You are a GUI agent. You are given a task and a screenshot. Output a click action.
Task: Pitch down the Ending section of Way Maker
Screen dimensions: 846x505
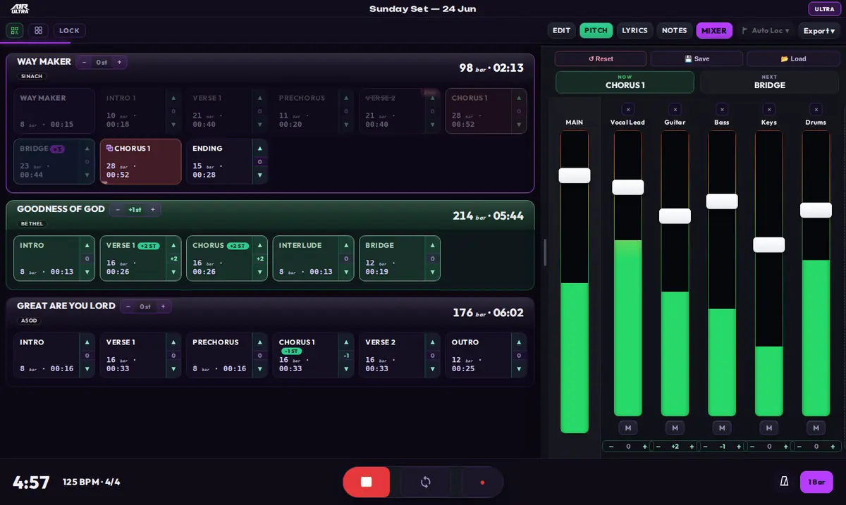click(259, 175)
